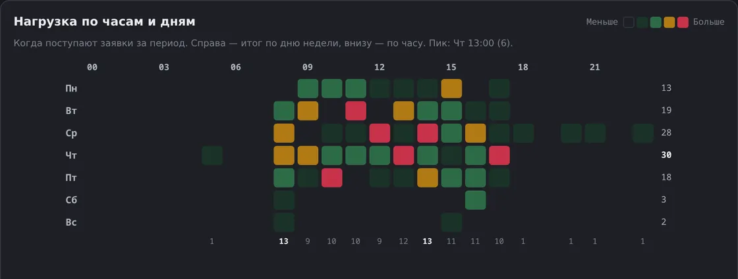Image resolution: width=738 pixels, height=279 pixels.
Task: Click the bold hourly total 13 under 08:00
Action: [283, 241]
